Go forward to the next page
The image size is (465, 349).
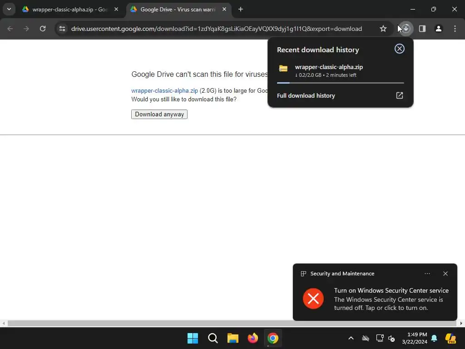click(x=26, y=29)
